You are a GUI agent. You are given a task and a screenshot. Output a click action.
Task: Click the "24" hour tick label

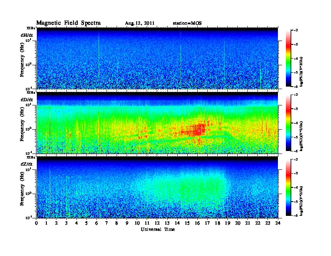[278, 223]
